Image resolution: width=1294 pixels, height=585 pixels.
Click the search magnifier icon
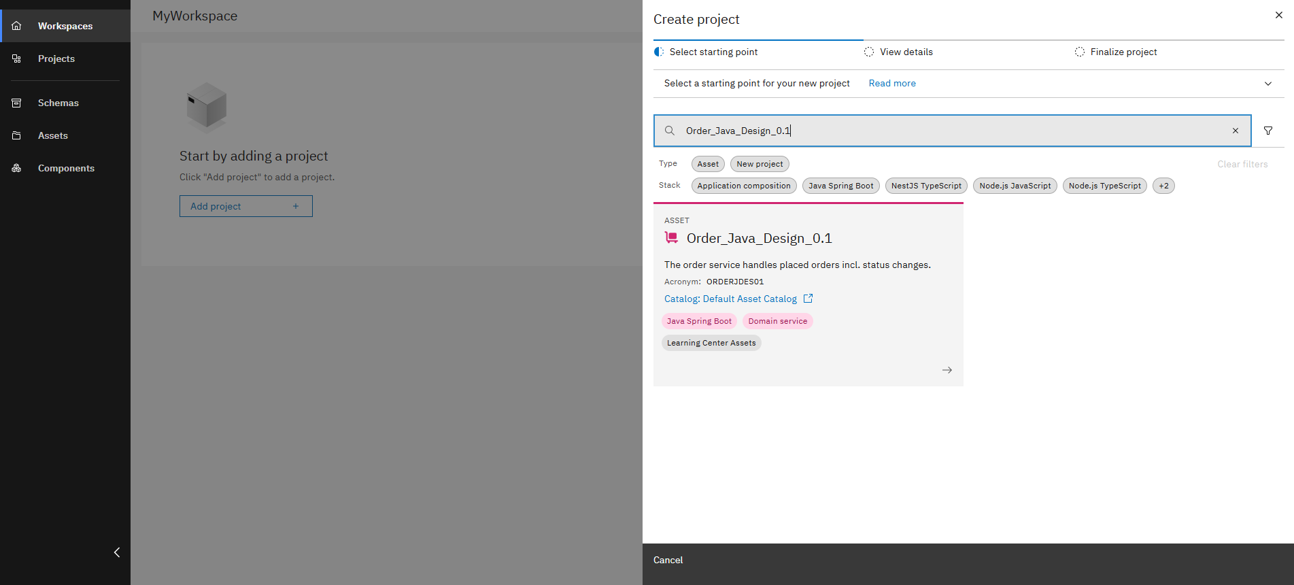670,131
